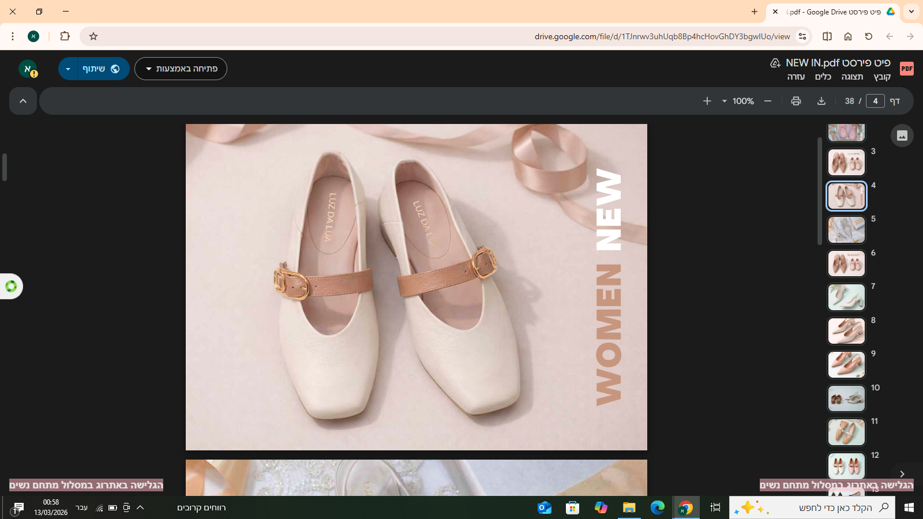The width and height of the screenshot is (923, 519).
Task: Open the share options dropdown arrow
Action: 68,69
